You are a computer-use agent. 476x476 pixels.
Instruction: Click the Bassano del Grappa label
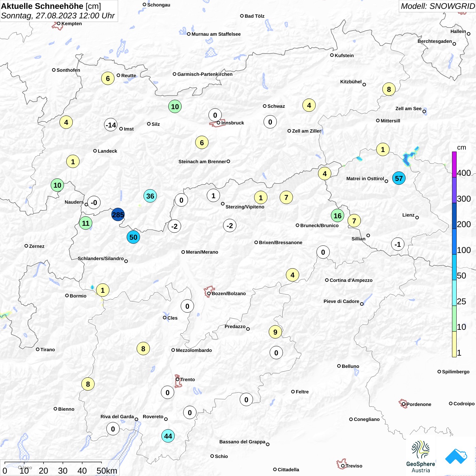coord(242,442)
